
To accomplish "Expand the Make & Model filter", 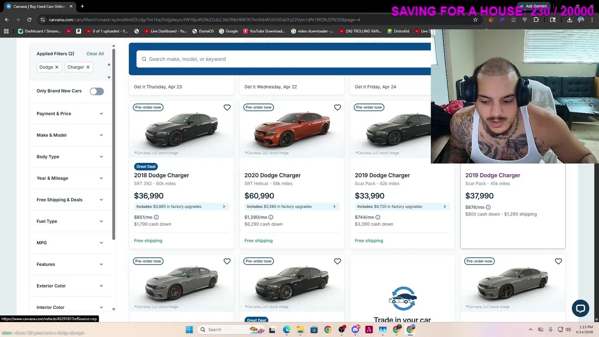I will point(70,135).
